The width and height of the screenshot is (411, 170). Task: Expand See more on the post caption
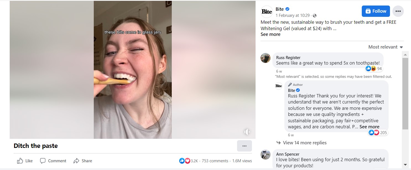point(270,34)
